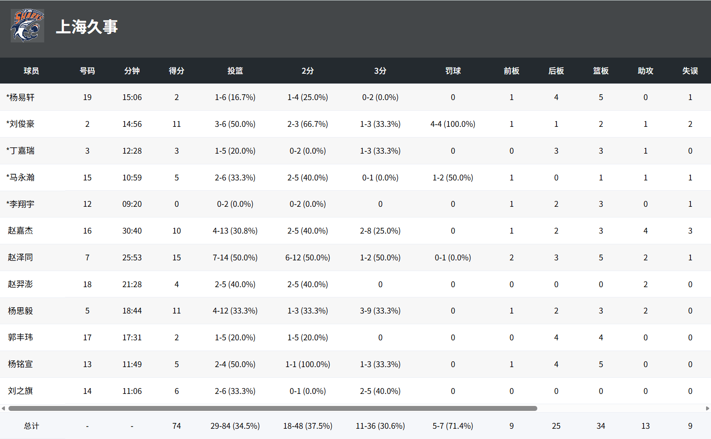Select player *杨易轩

pos(21,97)
